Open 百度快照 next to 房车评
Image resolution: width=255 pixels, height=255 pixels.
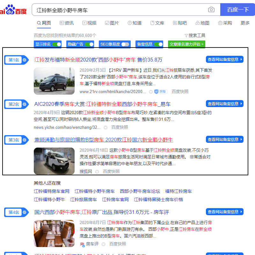[118, 244]
